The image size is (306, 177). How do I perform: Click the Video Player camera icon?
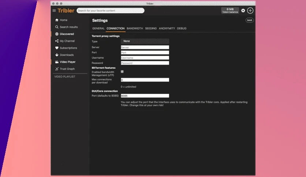57,62
